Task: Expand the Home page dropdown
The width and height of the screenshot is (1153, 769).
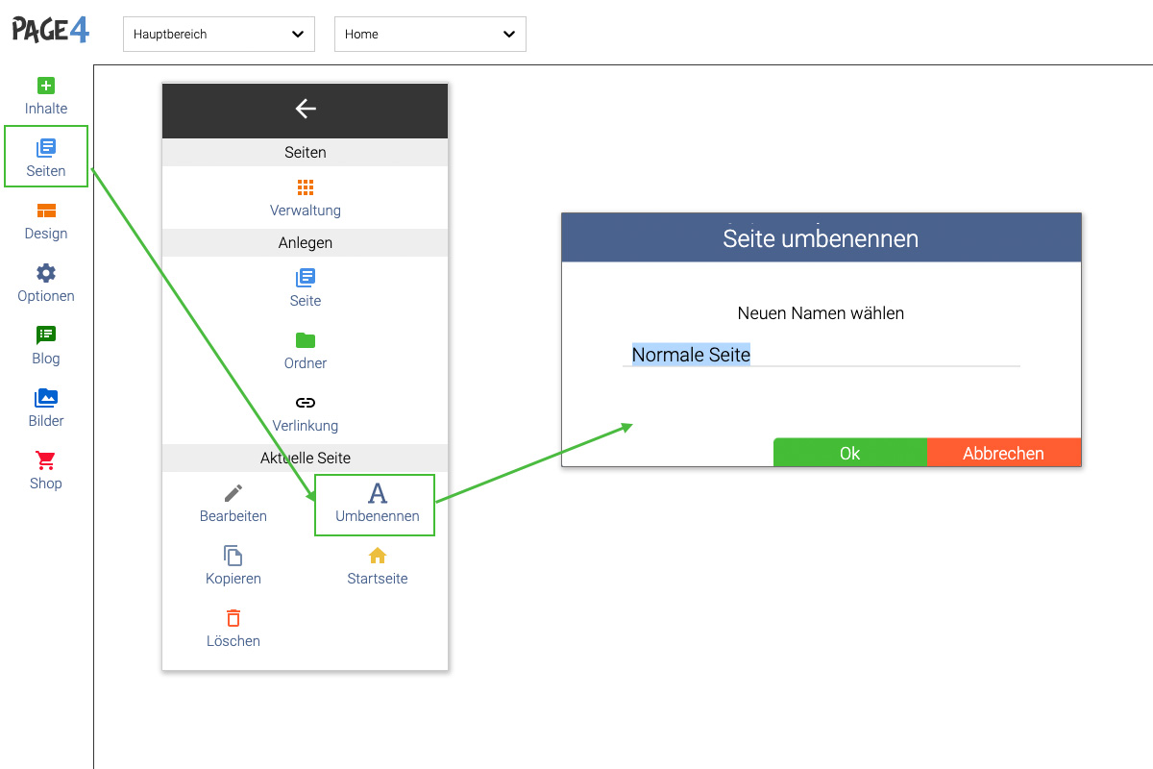Action: coord(430,34)
